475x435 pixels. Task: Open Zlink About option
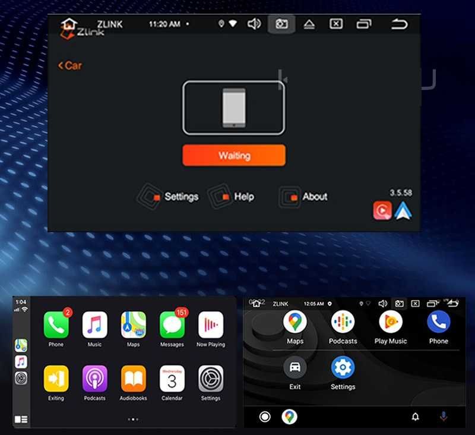point(303,197)
